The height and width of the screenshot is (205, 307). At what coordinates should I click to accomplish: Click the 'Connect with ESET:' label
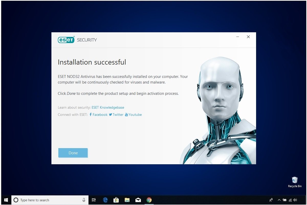(73, 115)
